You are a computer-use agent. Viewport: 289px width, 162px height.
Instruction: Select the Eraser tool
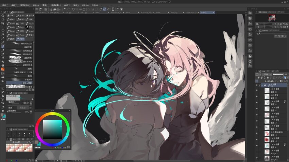pyautogui.click(x=3, y=65)
